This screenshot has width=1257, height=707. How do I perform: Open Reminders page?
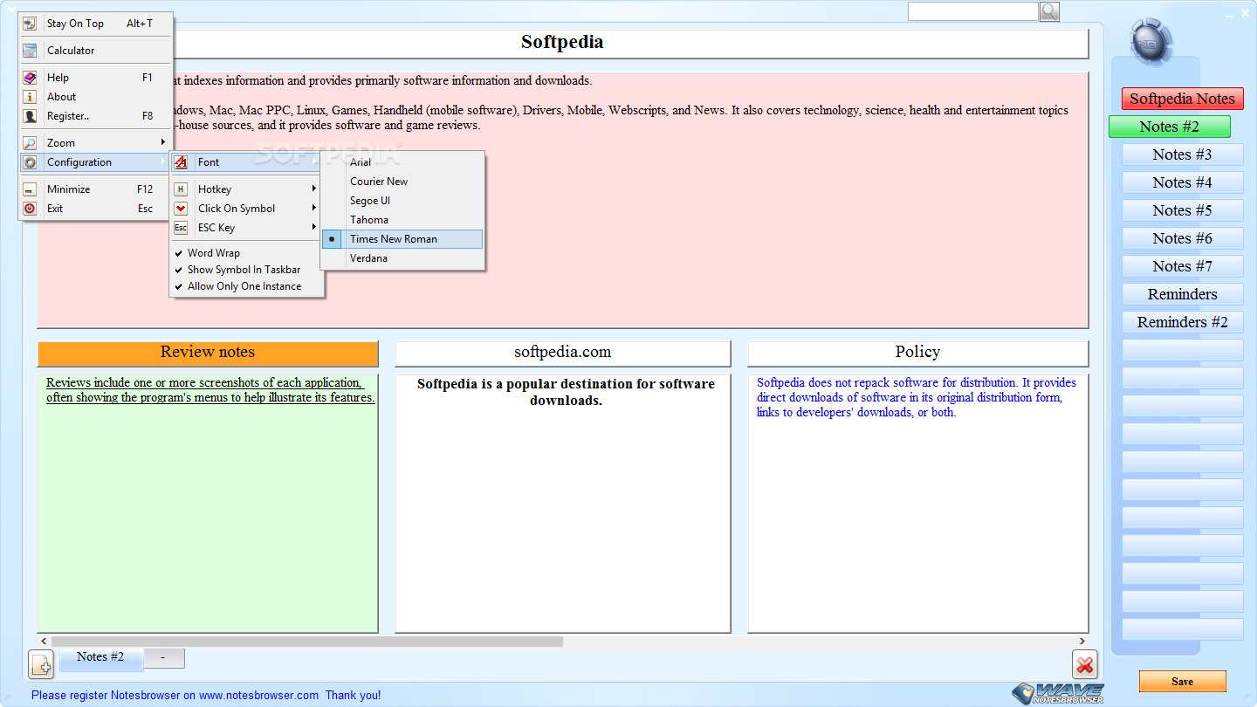1182,294
